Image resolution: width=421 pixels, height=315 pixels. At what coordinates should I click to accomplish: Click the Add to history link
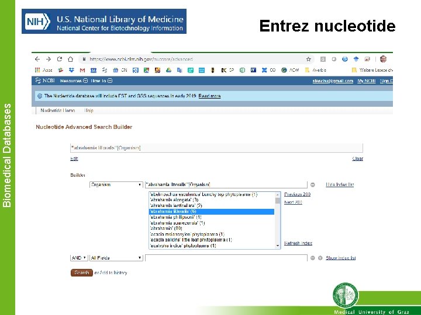(113, 272)
